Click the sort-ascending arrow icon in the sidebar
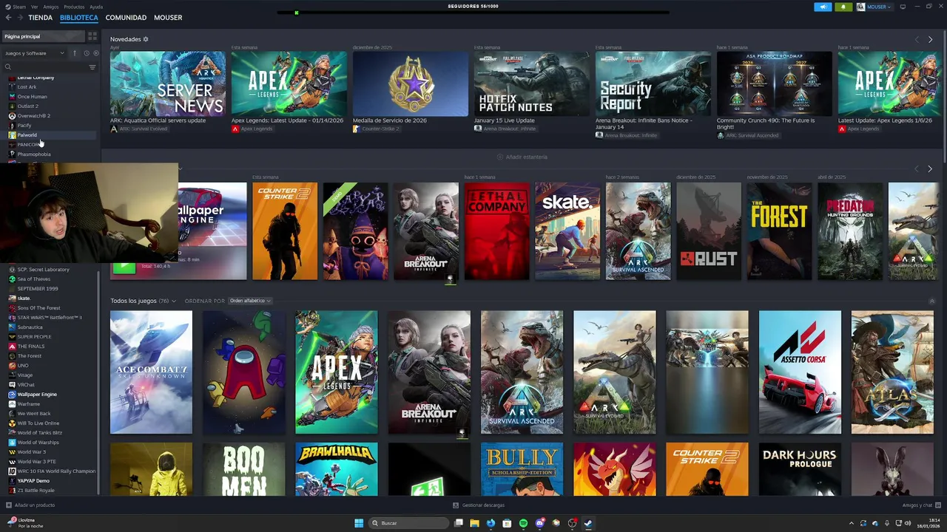The image size is (947, 532). (75, 53)
